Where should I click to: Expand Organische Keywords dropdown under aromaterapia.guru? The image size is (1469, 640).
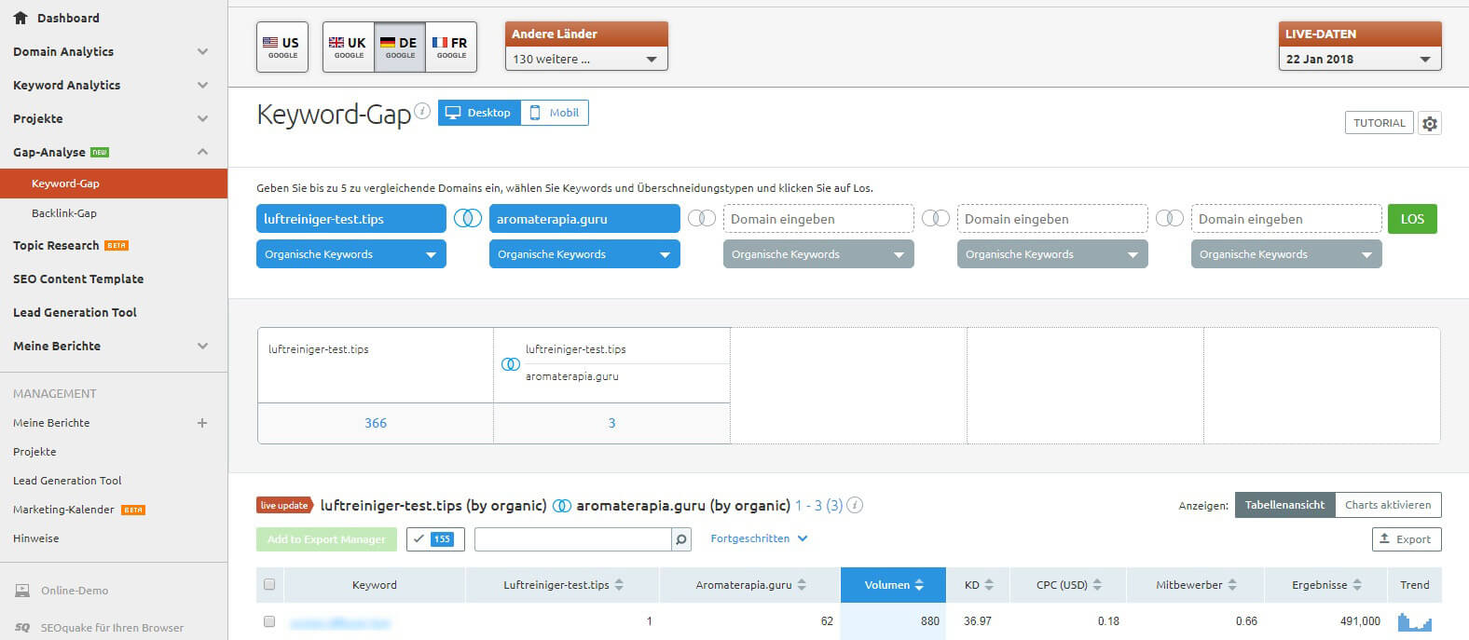(x=583, y=254)
